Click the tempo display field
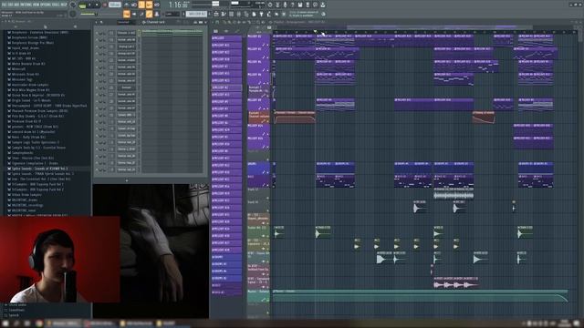This screenshot has height=328, width=584. pos(115,5)
